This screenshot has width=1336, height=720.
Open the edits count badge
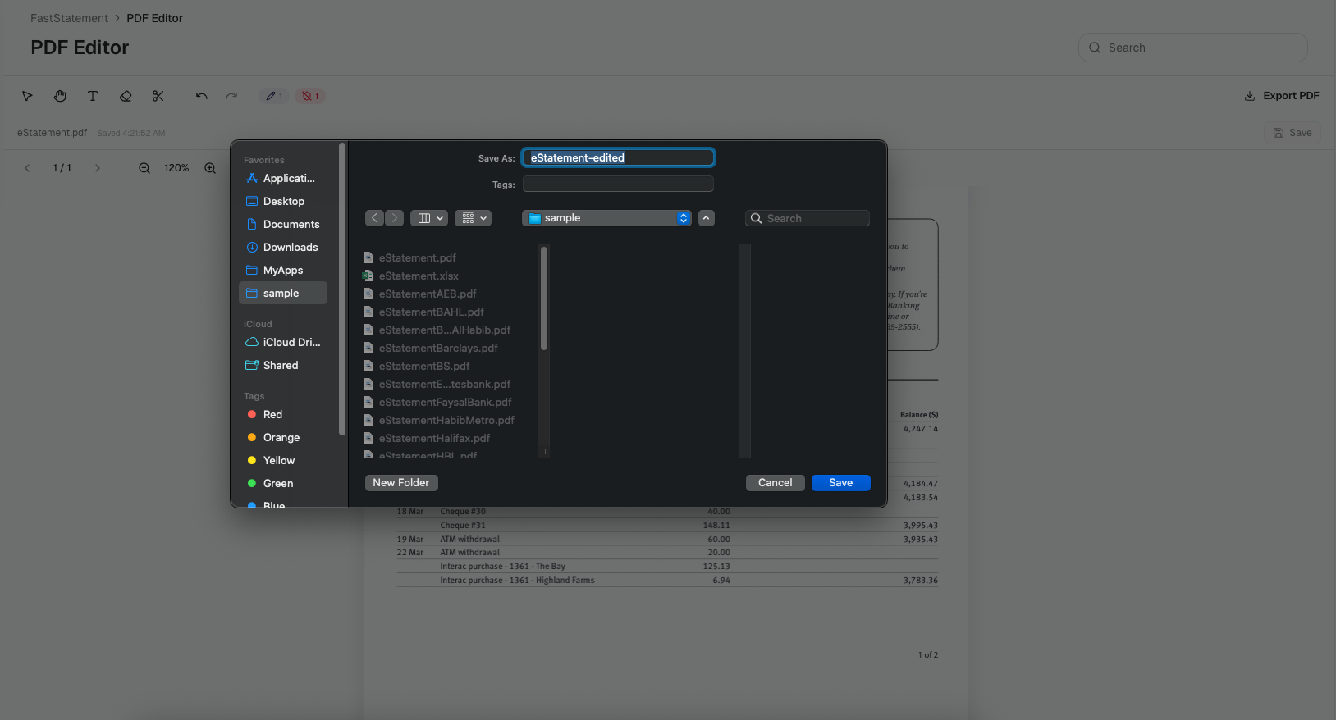274,96
